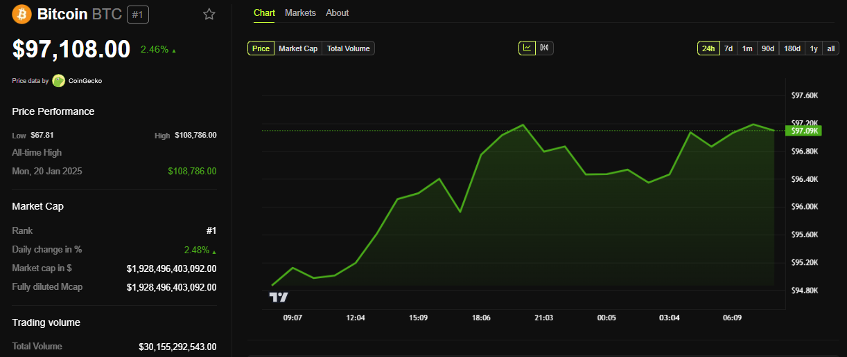Click the green all-time high $108,786.00 value

tap(192, 171)
